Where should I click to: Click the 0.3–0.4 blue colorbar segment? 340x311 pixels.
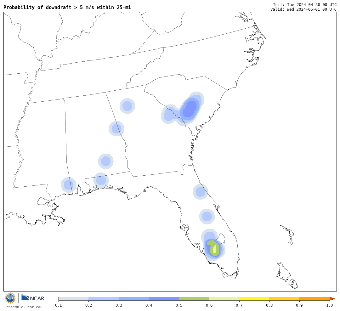[134, 299]
